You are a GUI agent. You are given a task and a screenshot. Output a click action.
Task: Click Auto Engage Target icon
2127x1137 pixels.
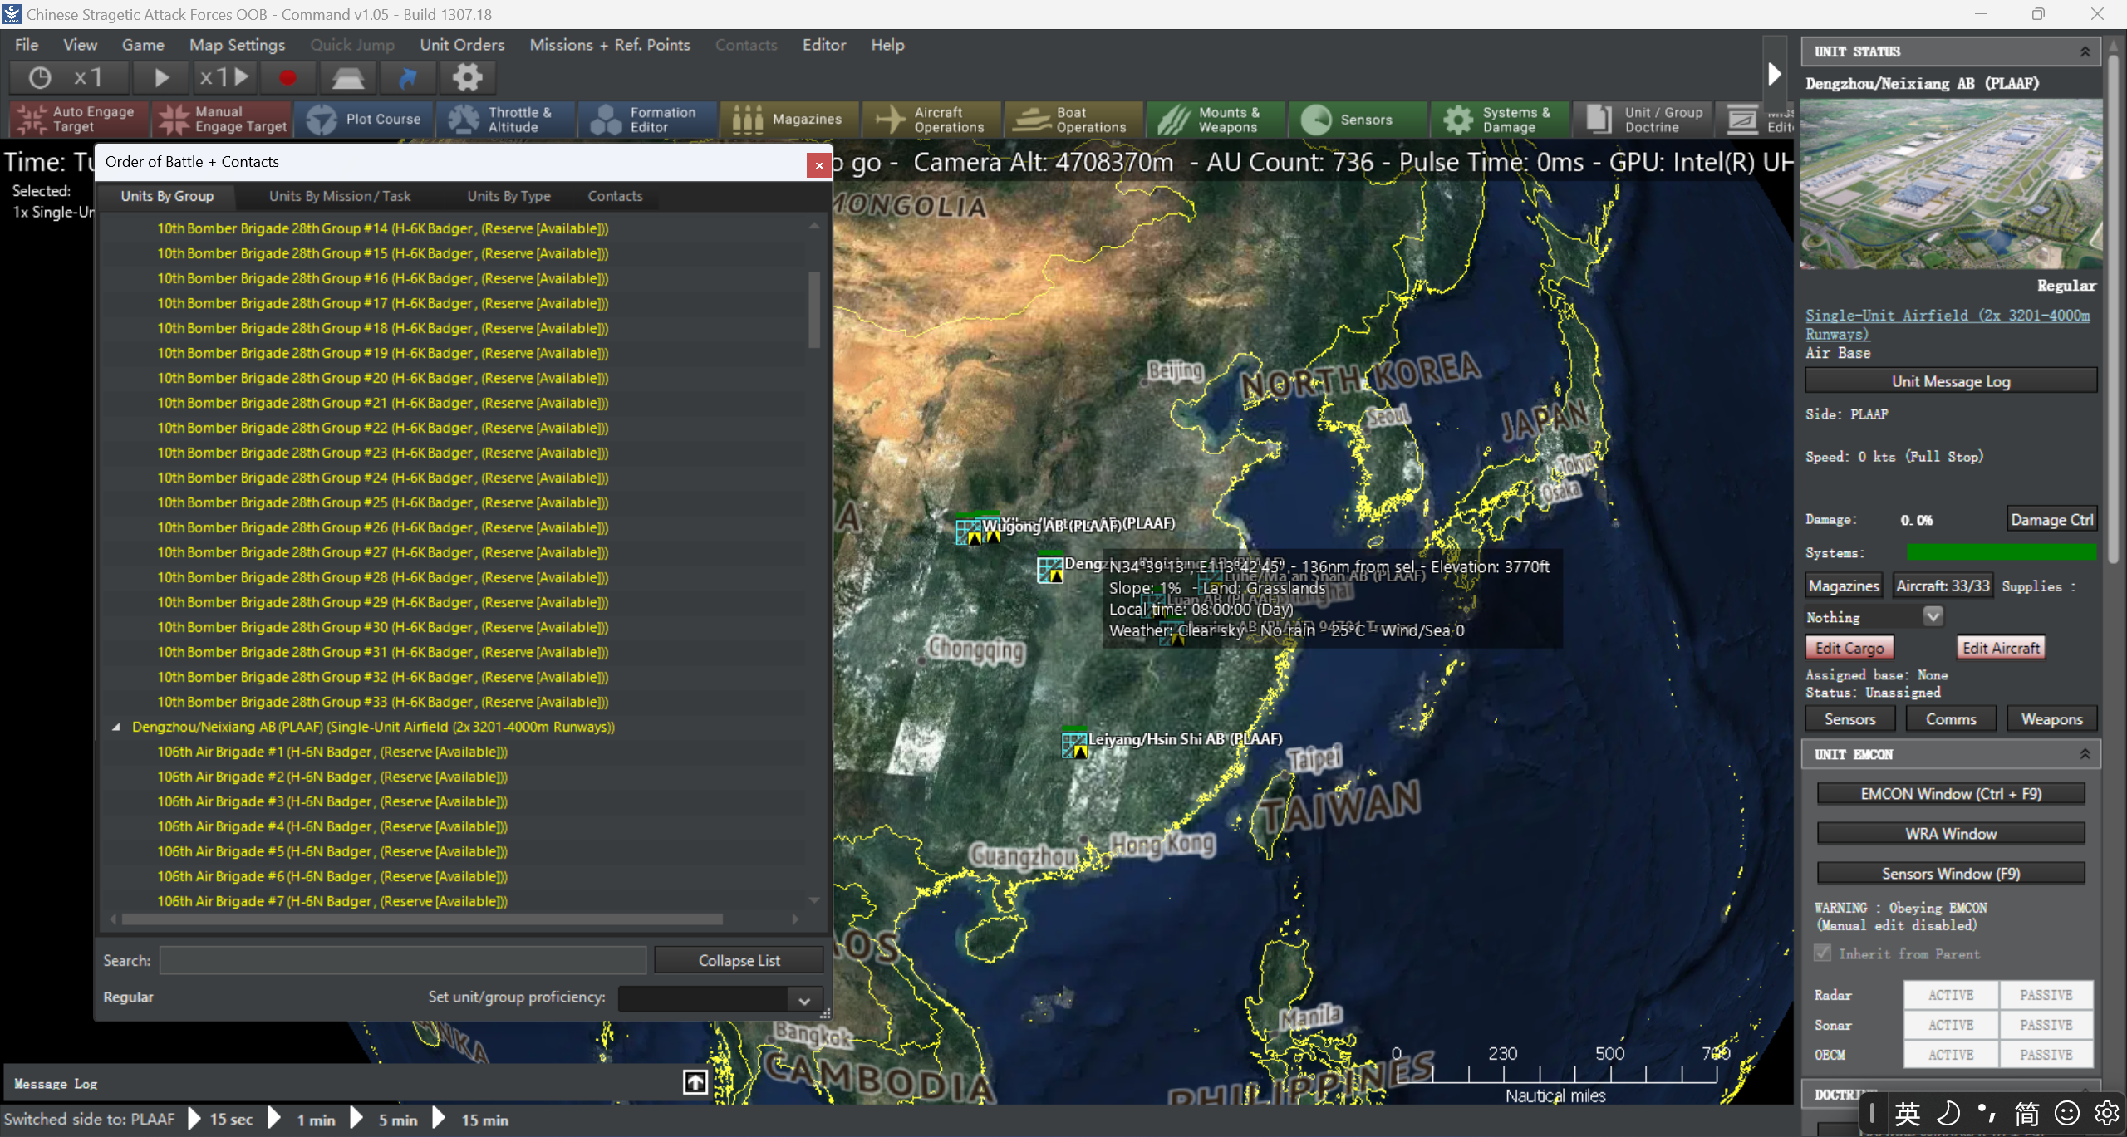tap(79, 120)
